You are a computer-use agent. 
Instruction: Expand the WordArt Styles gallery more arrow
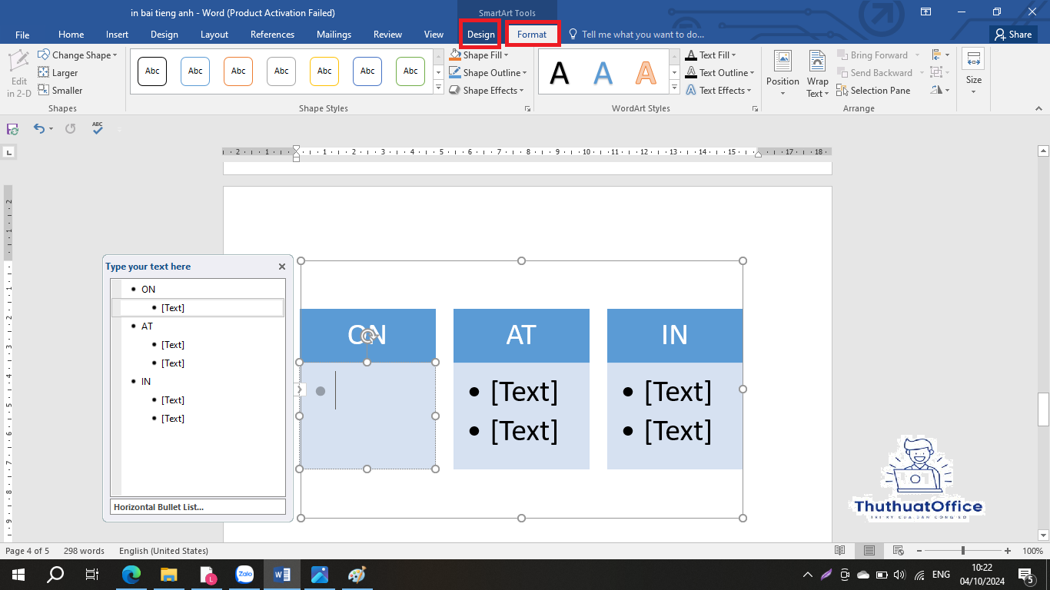coord(674,89)
